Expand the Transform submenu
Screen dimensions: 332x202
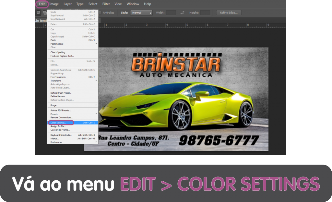[x=72, y=80]
